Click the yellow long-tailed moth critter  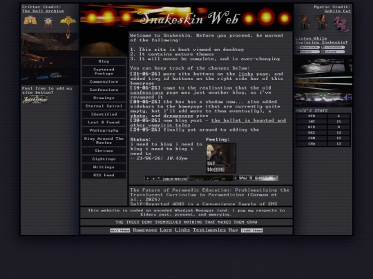68,26
